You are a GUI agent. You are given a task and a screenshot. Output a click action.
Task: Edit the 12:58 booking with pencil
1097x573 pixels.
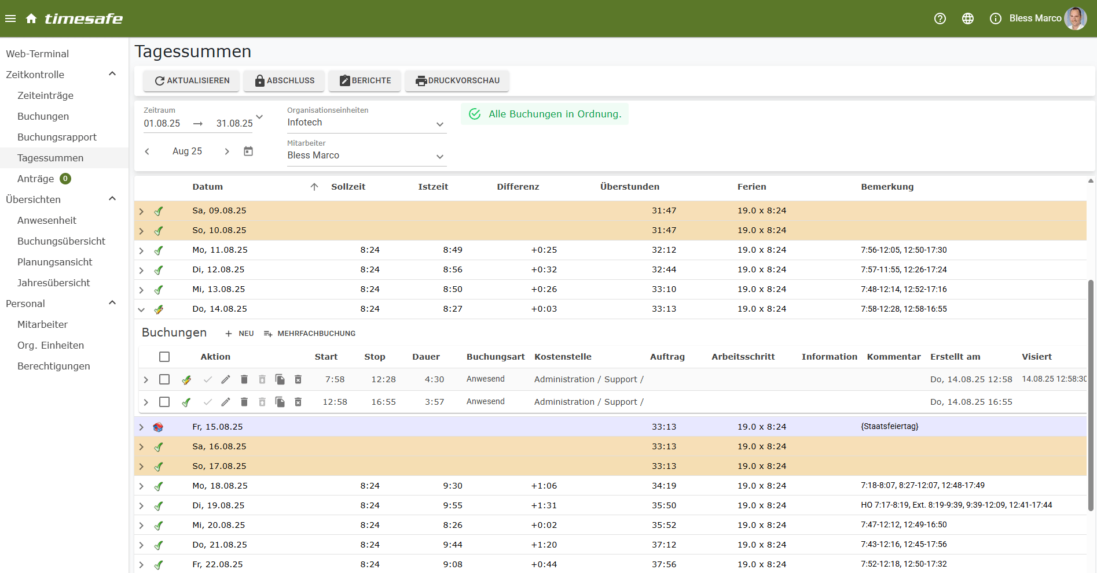(x=226, y=402)
